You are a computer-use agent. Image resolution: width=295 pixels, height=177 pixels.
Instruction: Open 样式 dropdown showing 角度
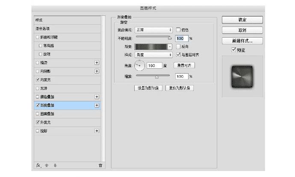tap(153, 55)
